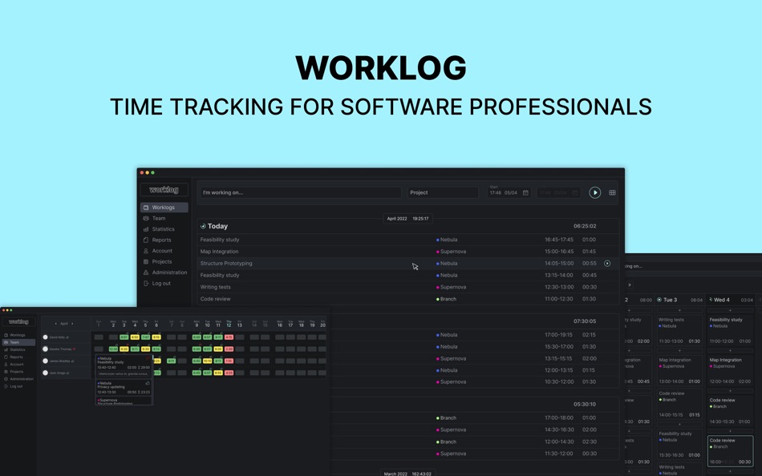Click Sandra Thomas's yellow 9:30 cell on Tue 3
The width and height of the screenshot is (762, 476).
point(124,349)
